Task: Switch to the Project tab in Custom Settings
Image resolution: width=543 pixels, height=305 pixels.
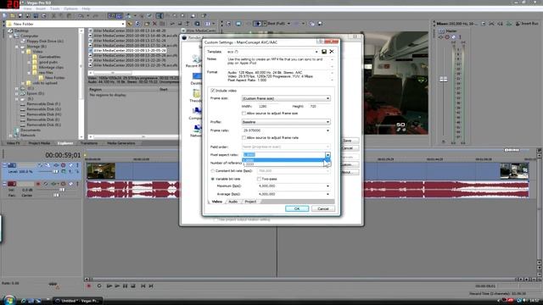Action: point(250,202)
